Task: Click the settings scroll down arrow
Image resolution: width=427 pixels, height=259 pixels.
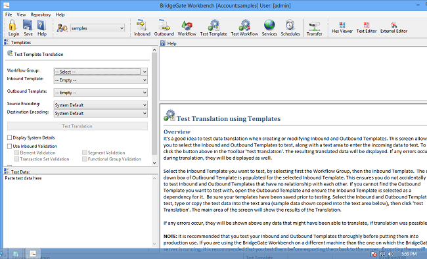Action: (154, 163)
